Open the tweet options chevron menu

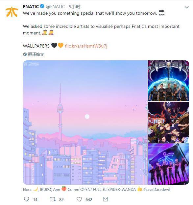pyautogui.click(x=186, y=7)
